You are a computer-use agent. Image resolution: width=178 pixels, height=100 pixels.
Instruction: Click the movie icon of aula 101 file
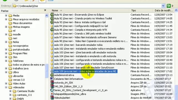[x=52, y=45]
